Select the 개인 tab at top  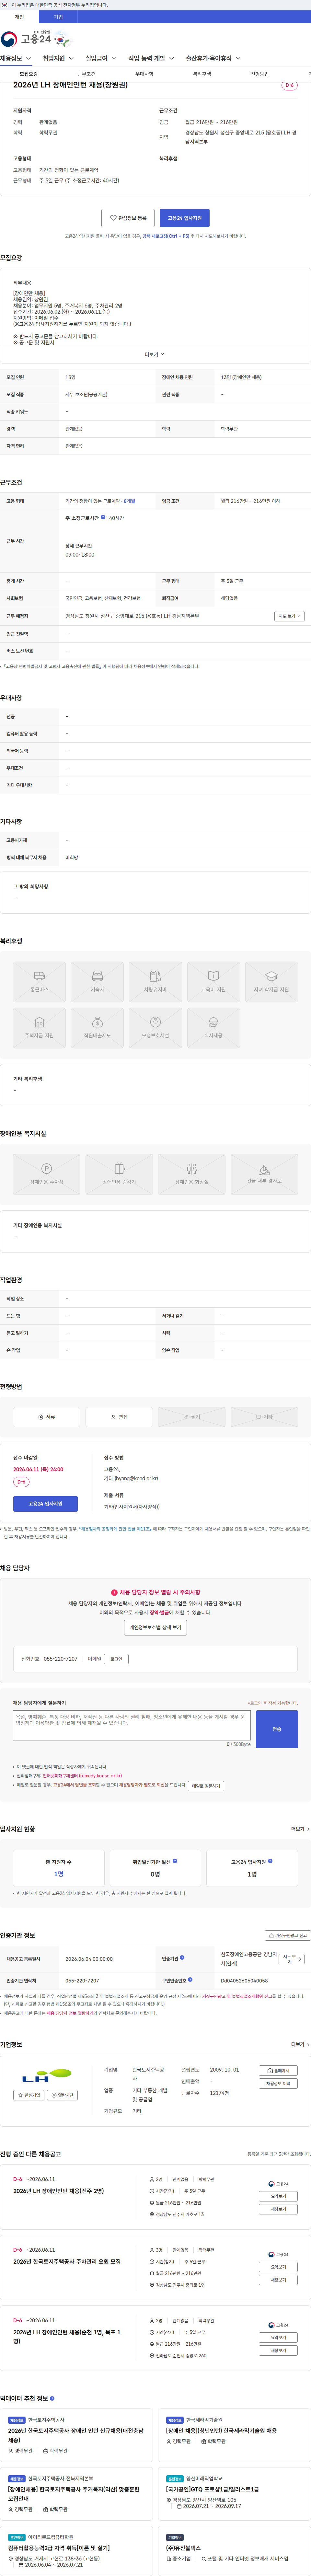click(19, 17)
